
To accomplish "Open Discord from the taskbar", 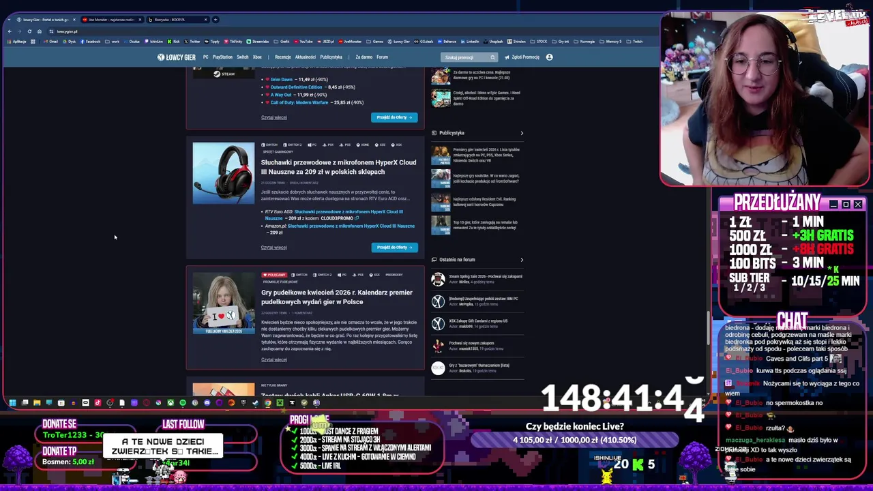I will tap(207, 403).
